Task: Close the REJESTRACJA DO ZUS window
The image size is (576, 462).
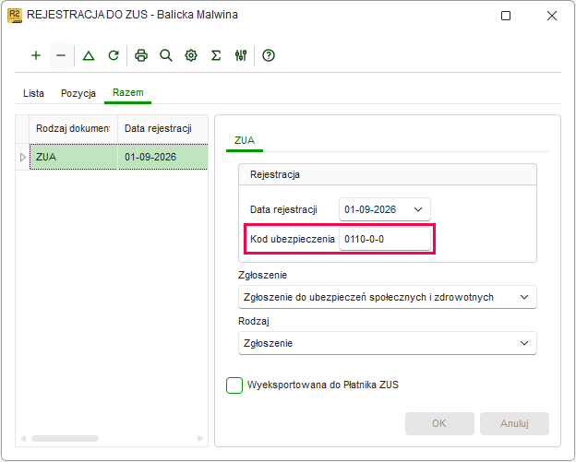Action: (552, 16)
